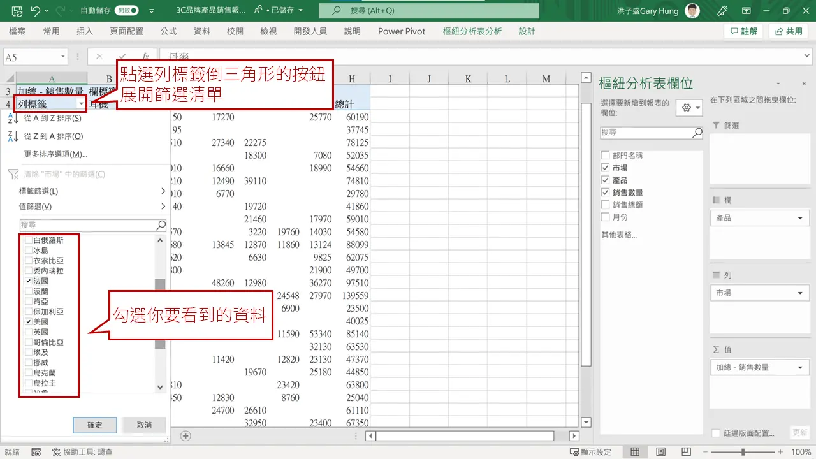Open 更多排序選項(M)...
Image resolution: width=816 pixels, height=459 pixels.
tap(55, 154)
